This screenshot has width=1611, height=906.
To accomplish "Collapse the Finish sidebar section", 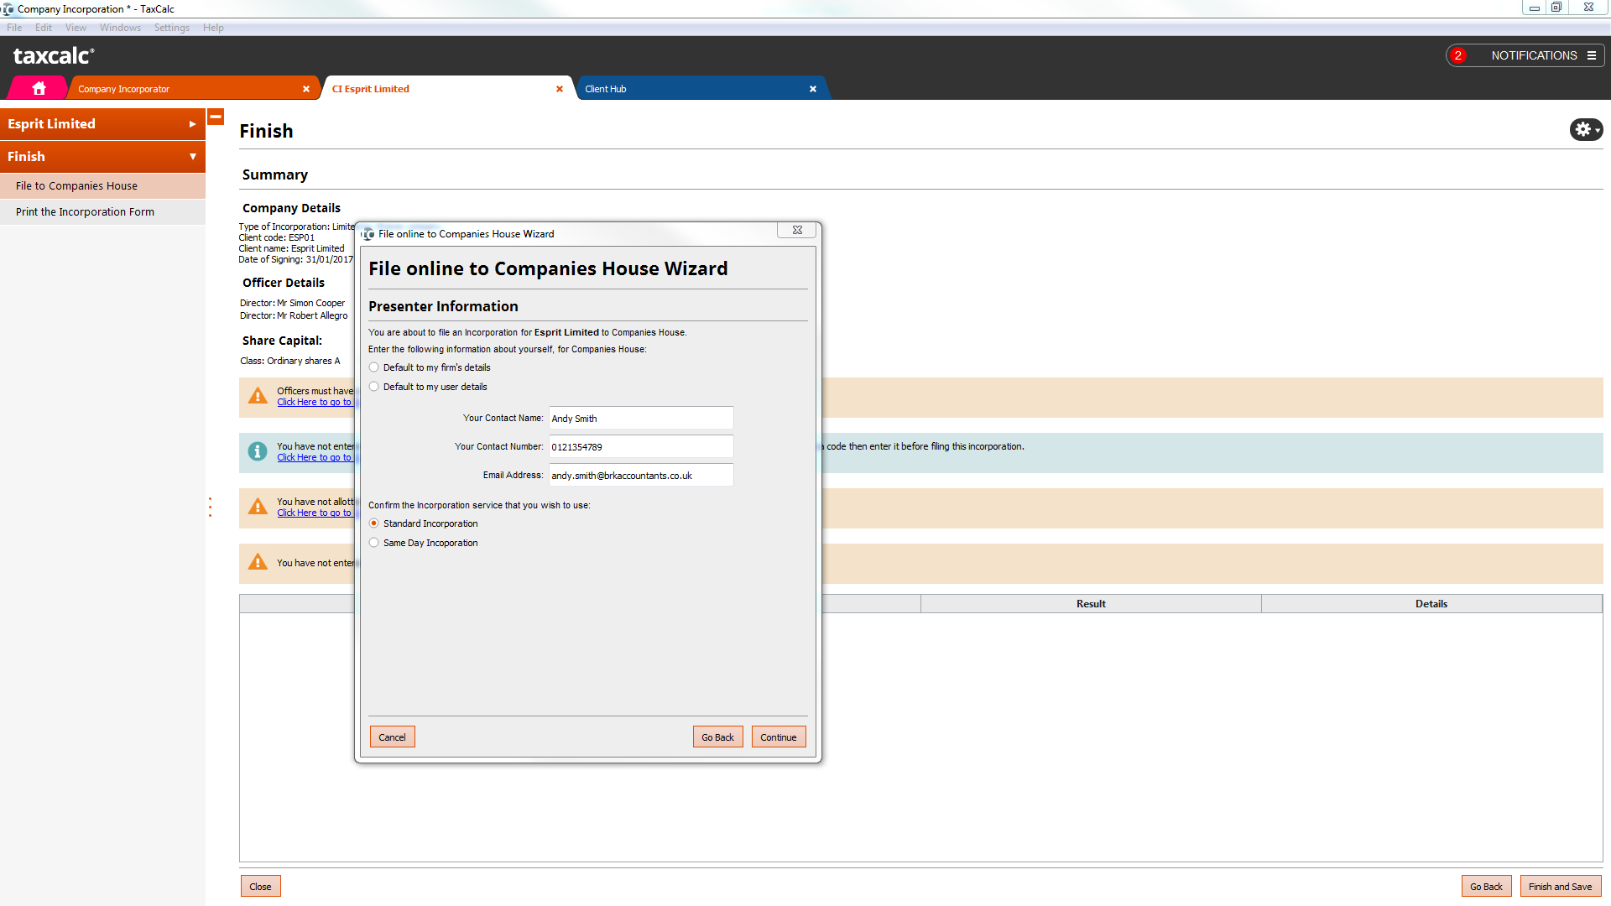I will [192, 157].
